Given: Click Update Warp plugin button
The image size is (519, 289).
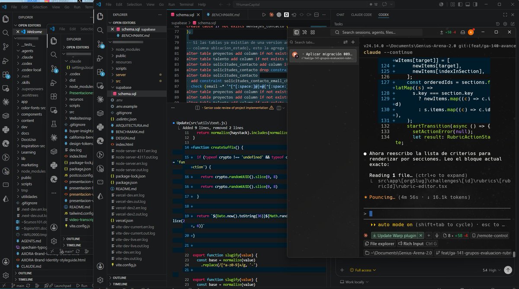Looking at the screenshot, I should pos(394,235).
